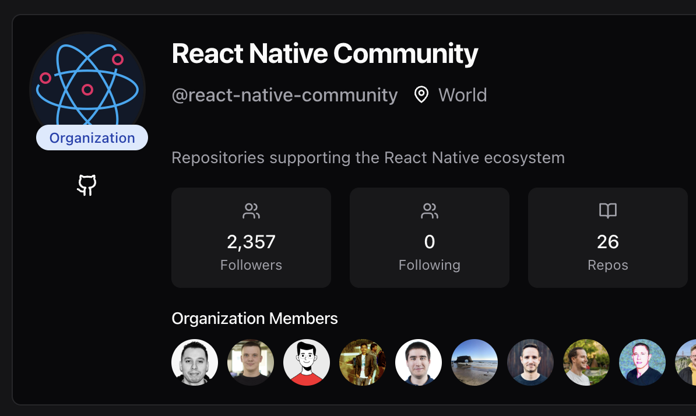Image resolution: width=696 pixels, height=416 pixels.
Task: Click the people icon above Followers
Action: (x=251, y=211)
